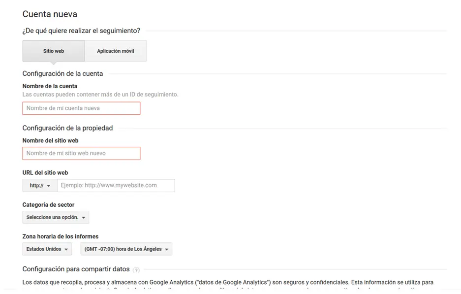The height and width of the screenshot is (294, 461).
Task: Expand the Seleccione una opción arrow
Action: [x=83, y=217]
